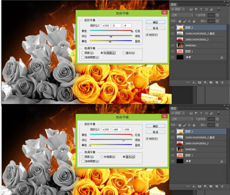
Task: Click the lock icon on the upper 背景 layer
Action: tap(222, 57)
